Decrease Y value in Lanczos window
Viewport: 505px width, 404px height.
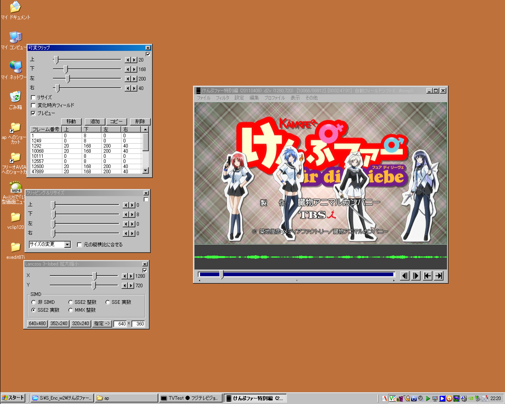pos(125,286)
